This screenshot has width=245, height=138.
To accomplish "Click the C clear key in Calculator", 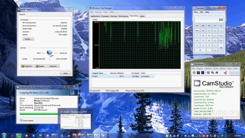I will tap(209, 31).
